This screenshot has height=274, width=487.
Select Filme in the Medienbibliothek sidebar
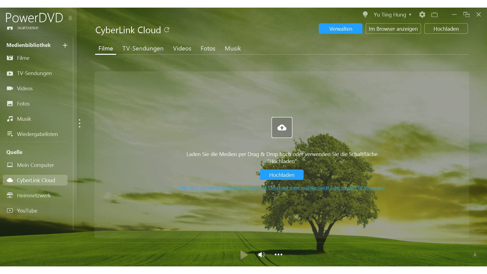click(x=23, y=58)
